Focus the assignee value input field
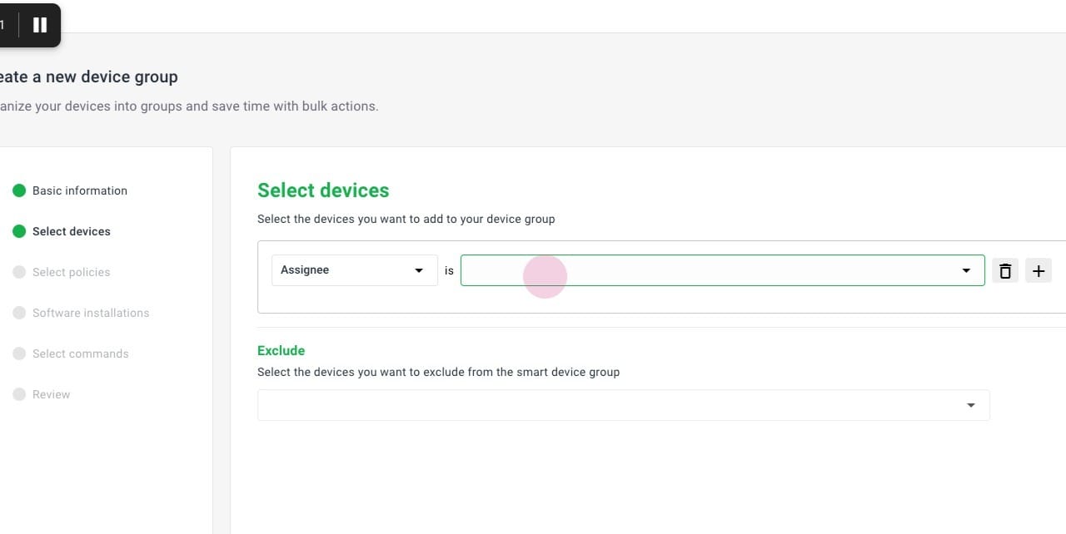The width and height of the screenshot is (1066, 534). [708, 270]
